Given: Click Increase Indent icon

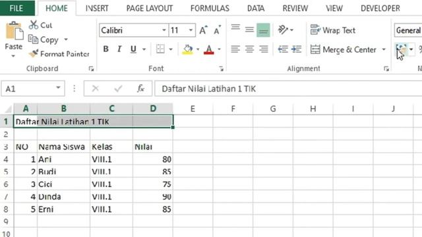Looking at the screenshot, I should tap(296, 49).
